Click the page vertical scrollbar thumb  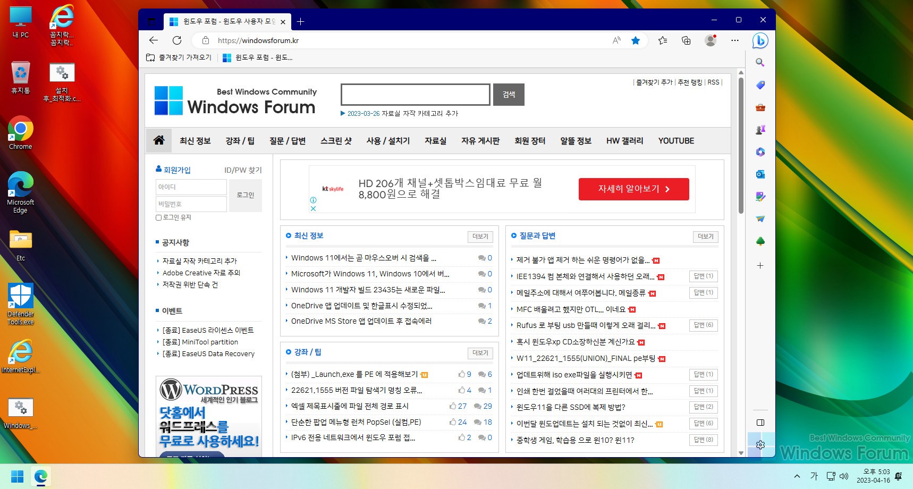pyautogui.click(x=741, y=145)
